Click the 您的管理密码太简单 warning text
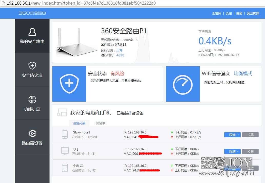The image size is (265, 183). click(x=116, y=81)
